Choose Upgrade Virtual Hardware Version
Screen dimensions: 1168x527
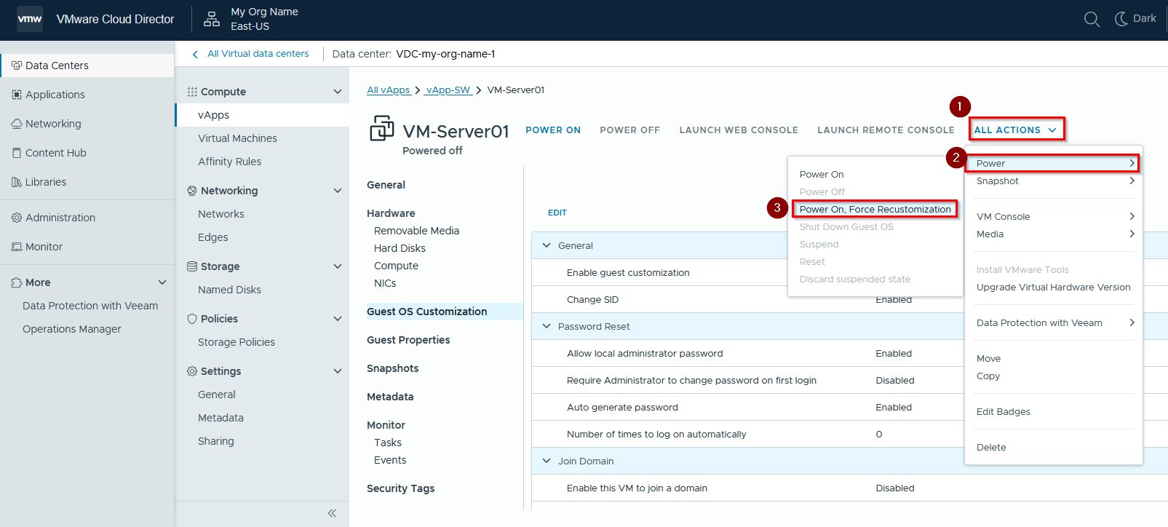click(1053, 287)
